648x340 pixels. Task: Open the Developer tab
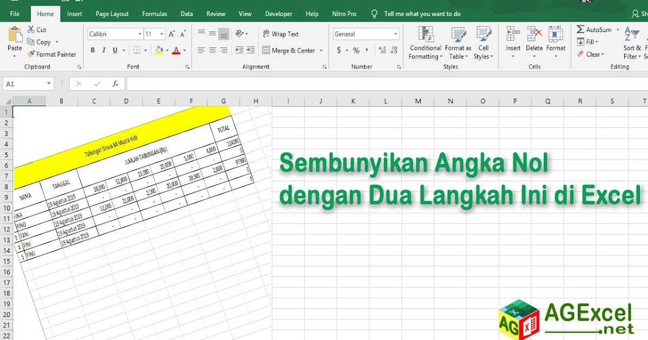point(279,13)
